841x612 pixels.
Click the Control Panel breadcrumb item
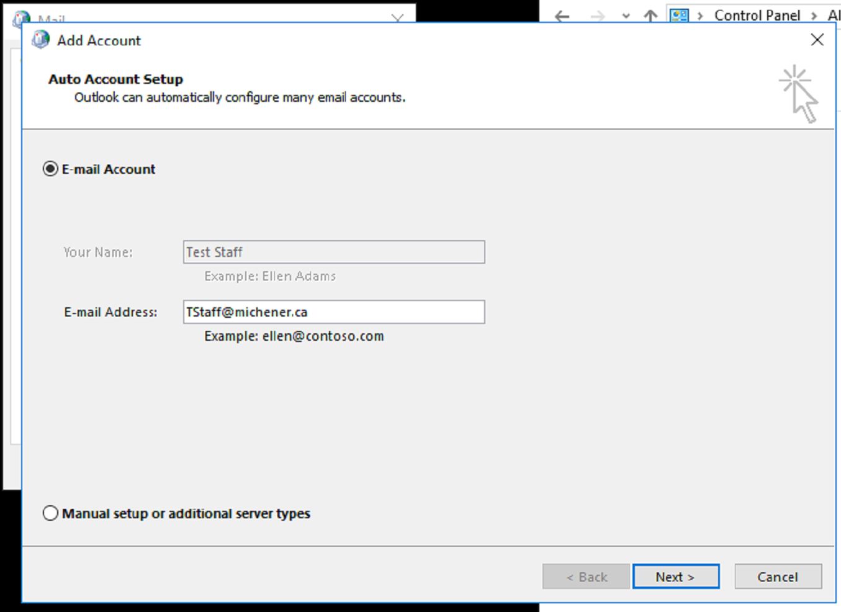pos(757,16)
